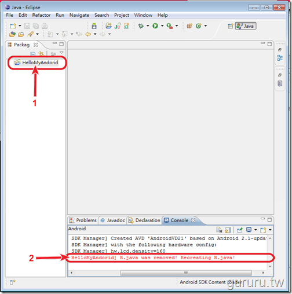The height and width of the screenshot is (294, 292).
Task: Click the Save All toolbar icon
Action: click(36, 26)
